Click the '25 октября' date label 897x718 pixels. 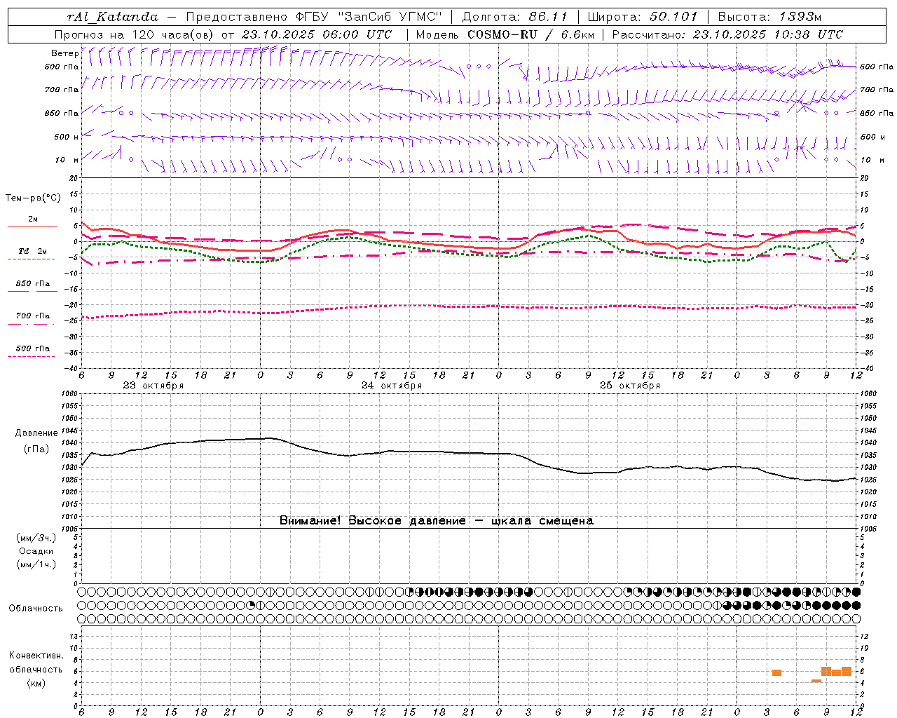pos(630,386)
